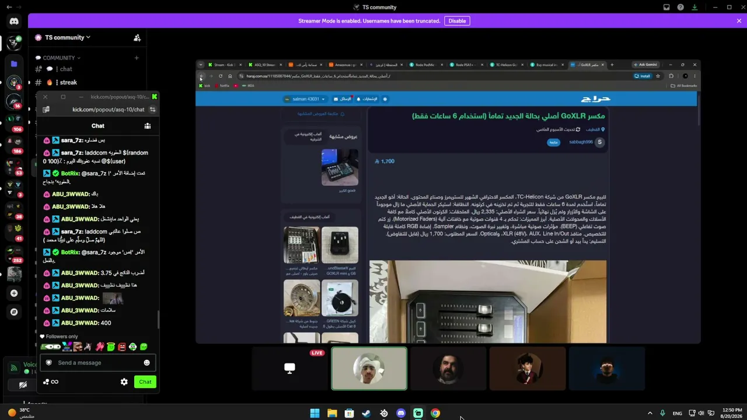
Task: Click the Discord inbox icon in title bar
Action: (666, 7)
